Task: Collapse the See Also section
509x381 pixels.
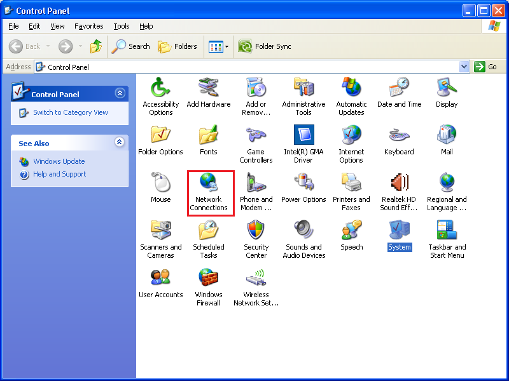Action: (x=120, y=142)
